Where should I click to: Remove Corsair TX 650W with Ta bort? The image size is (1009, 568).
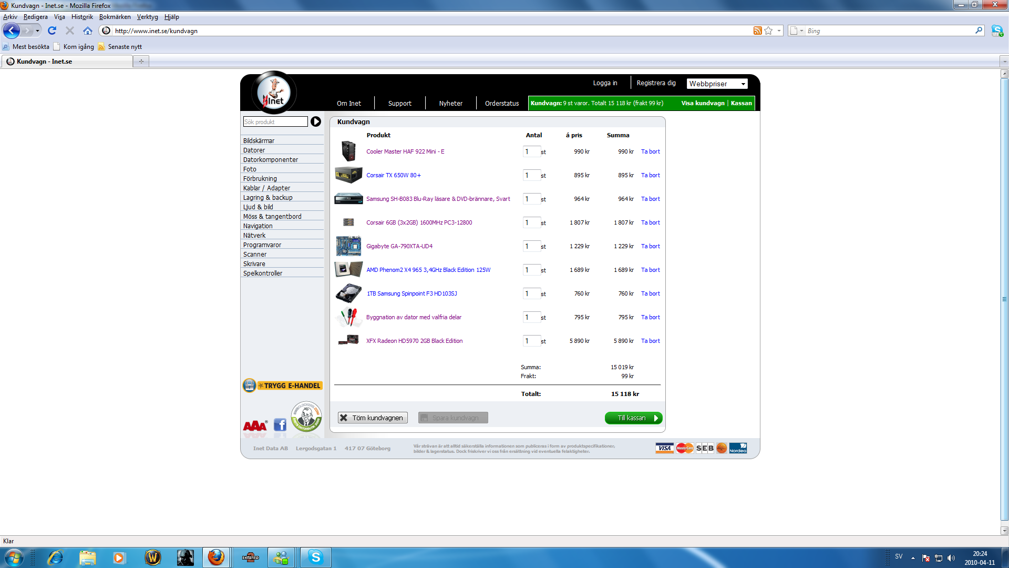(x=650, y=175)
